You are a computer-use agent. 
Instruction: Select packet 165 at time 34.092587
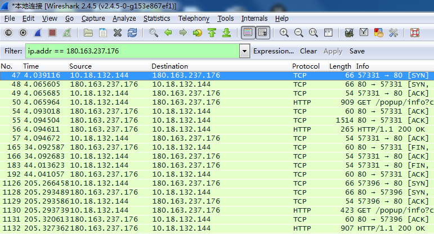(x=217, y=147)
